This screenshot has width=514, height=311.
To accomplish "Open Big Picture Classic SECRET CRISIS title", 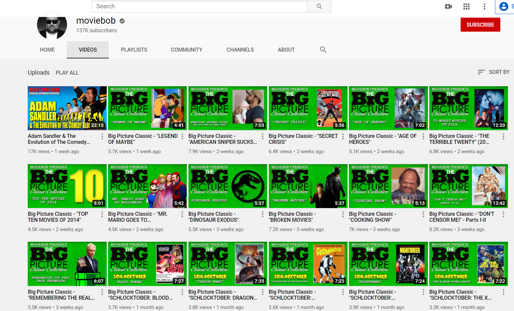I will pos(303,139).
